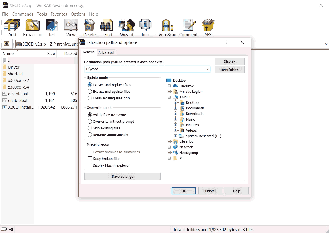Enable Display files in Explorer checkbox
This screenshot has width=329, height=233.
(89, 165)
